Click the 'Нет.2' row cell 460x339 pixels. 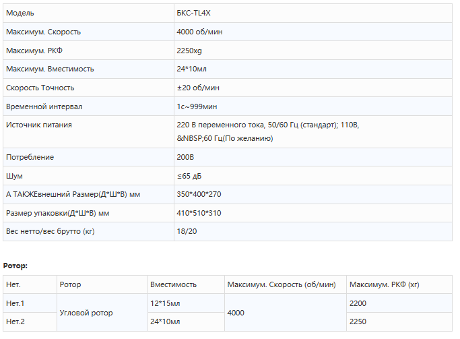click(x=15, y=321)
